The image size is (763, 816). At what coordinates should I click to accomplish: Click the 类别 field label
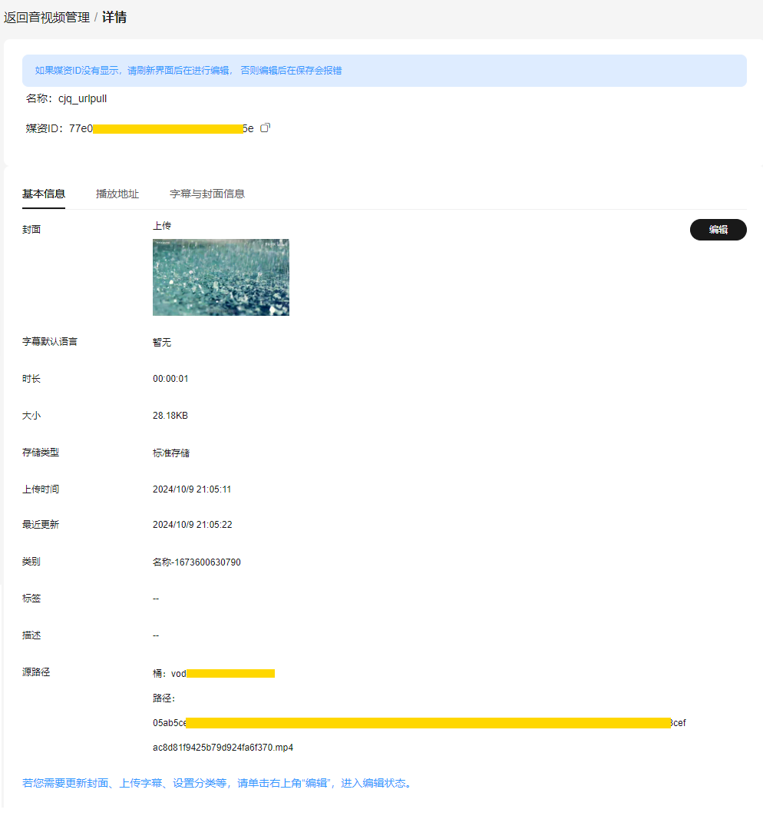click(x=31, y=562)
